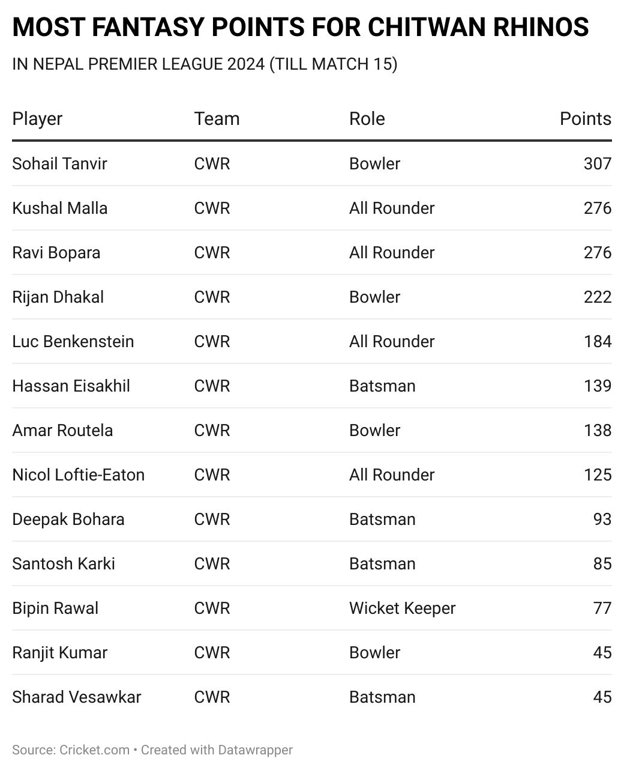Select the Sohail Tanvir player name
The width and height of the screenshot is (624, 770).
pyautogui.click(x=59, y=163)
